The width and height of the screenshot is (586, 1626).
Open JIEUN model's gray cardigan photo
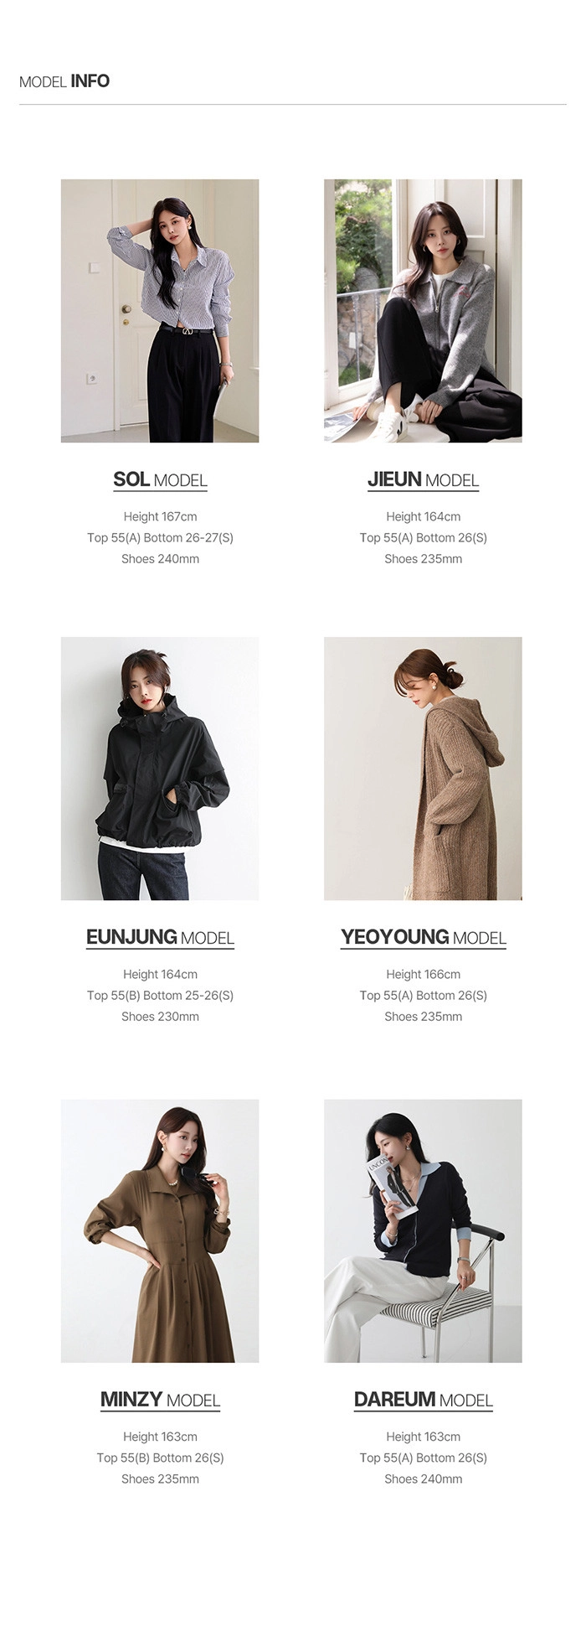pos(423,310)
